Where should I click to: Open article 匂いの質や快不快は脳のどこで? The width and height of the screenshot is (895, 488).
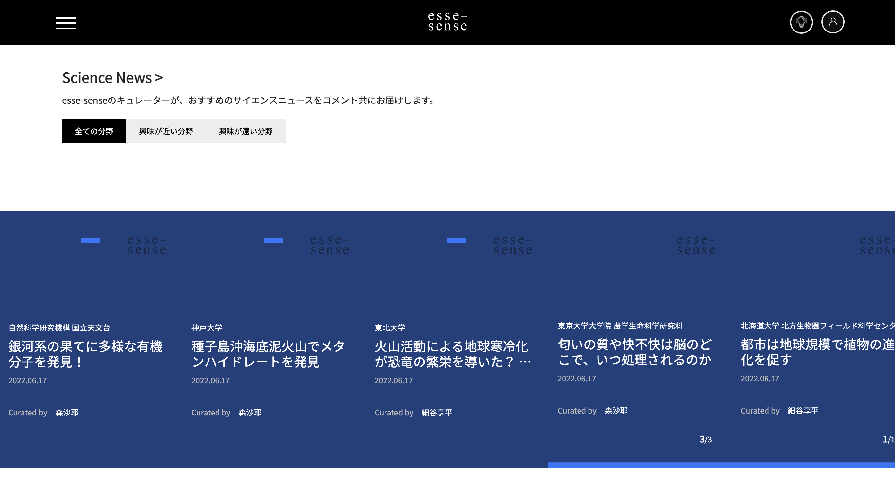[x=634, y=352]
